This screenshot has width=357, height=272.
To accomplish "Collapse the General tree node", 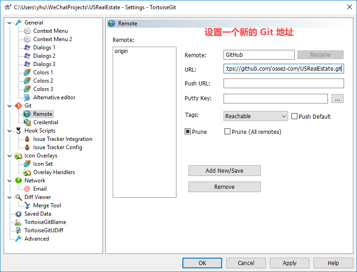I will pos(10,23).
